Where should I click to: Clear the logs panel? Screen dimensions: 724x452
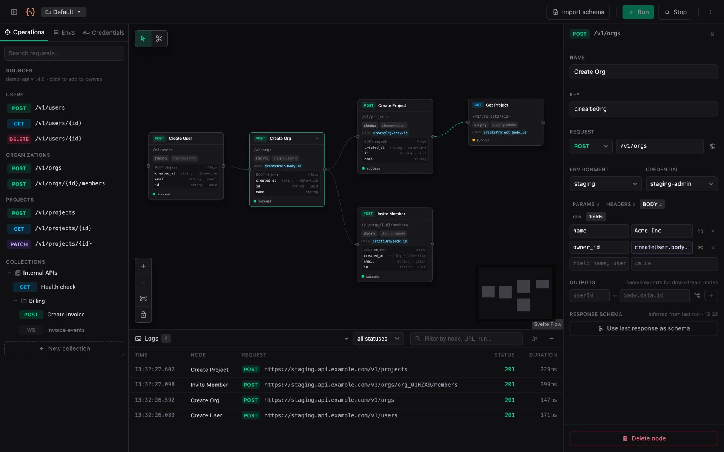pos(534,339)
